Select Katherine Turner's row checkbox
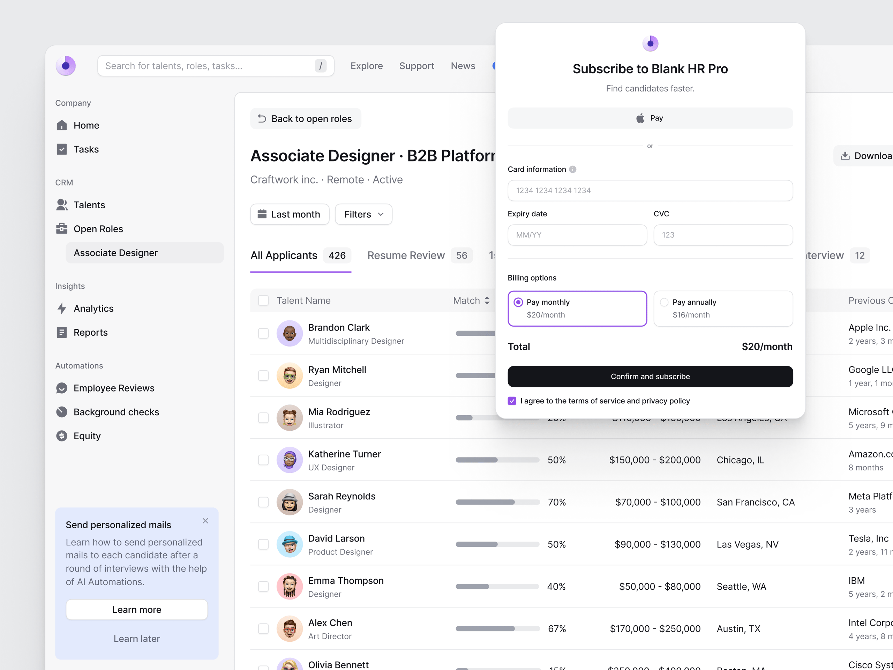 [x=263, y=460]
